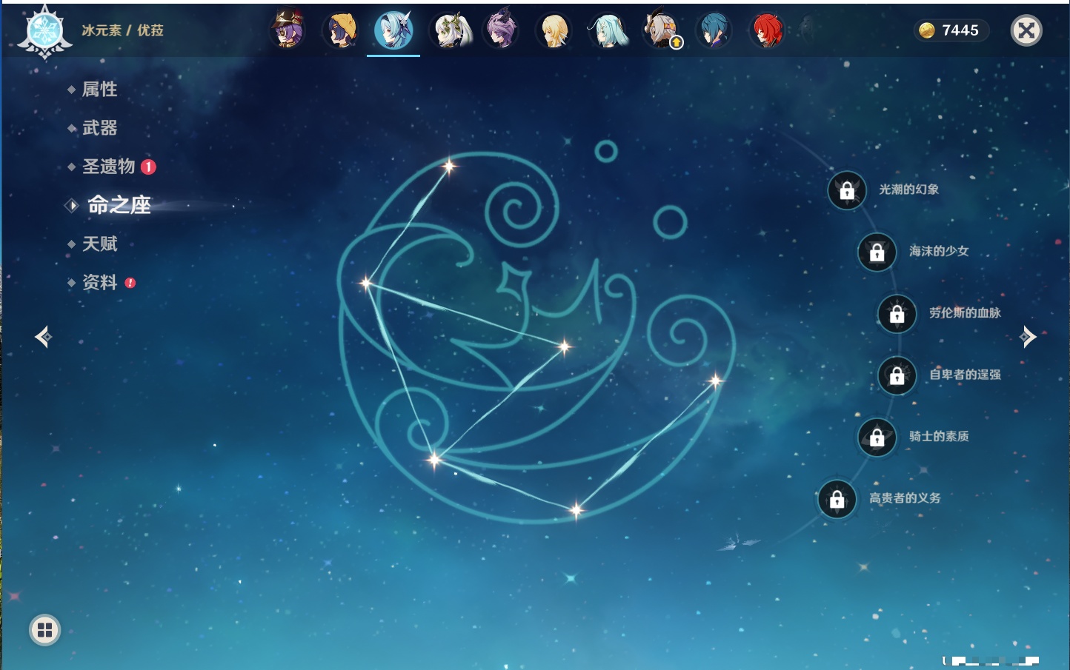Click the lock icon for 自卑者的逞强
1070x670 pixels.
tap(897, 375)
